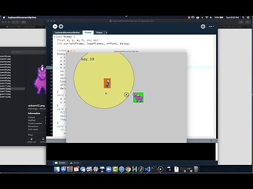Open Keynote from the Dock
253x189 pixels.
click(x=102, y=169)
